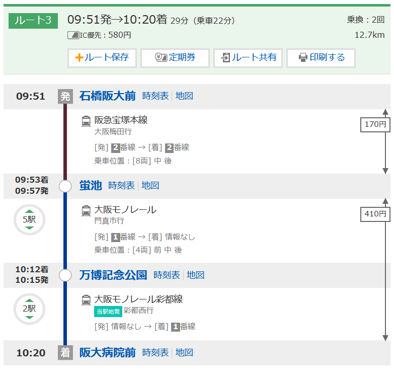Open the 阪大病院前 station link
Screen dimensions: 394x383
tap(107, 353)
